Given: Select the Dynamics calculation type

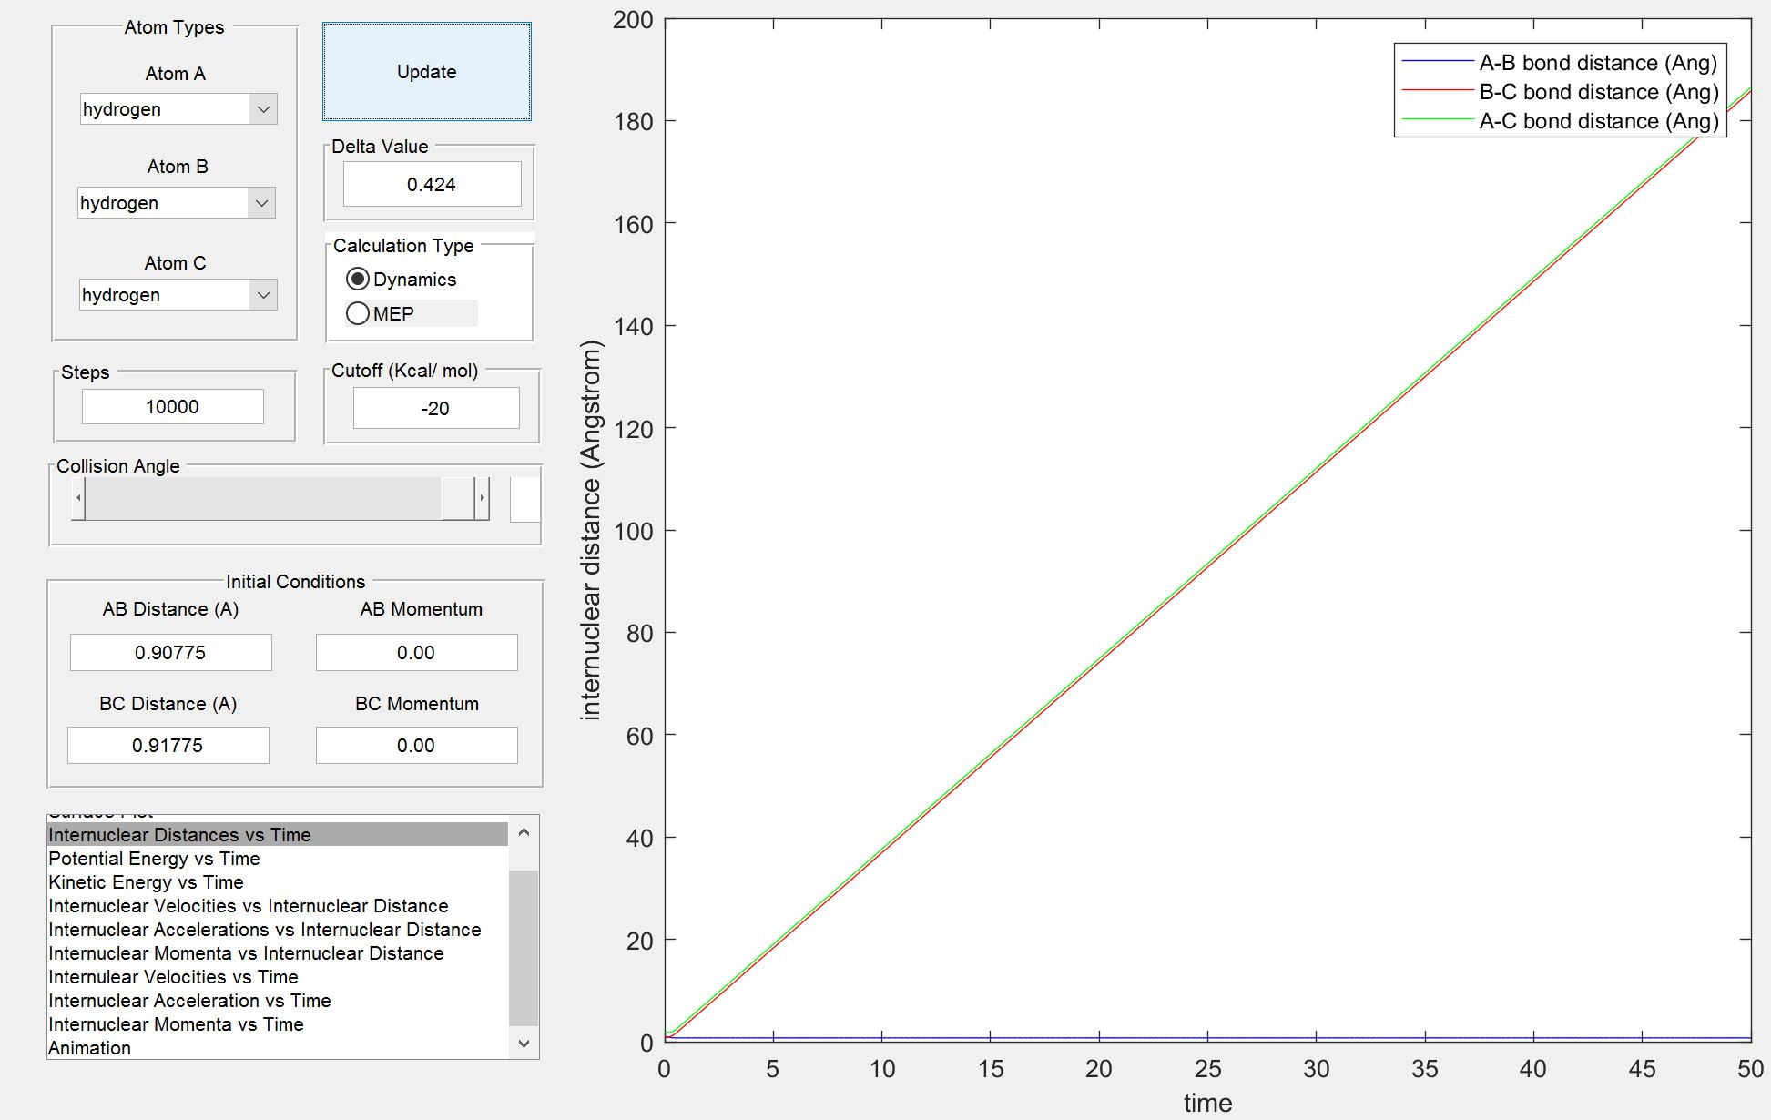Looking at the screenshot, I should click(358, 280).
